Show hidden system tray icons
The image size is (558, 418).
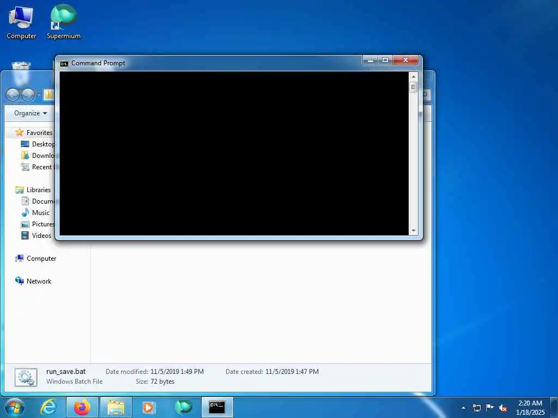463,408
